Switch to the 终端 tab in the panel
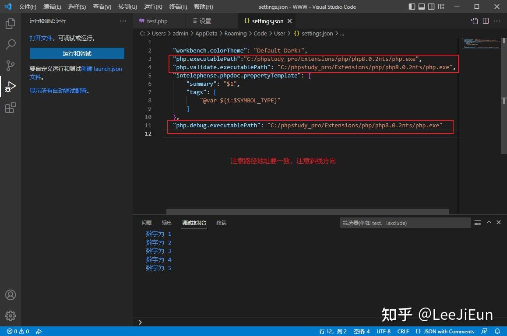The image size is (507, 336). [x=221, y=222]
